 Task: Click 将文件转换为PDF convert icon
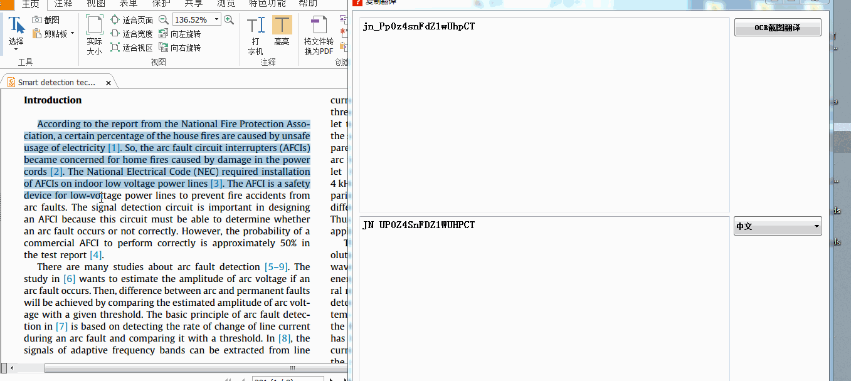pos(319,35)
